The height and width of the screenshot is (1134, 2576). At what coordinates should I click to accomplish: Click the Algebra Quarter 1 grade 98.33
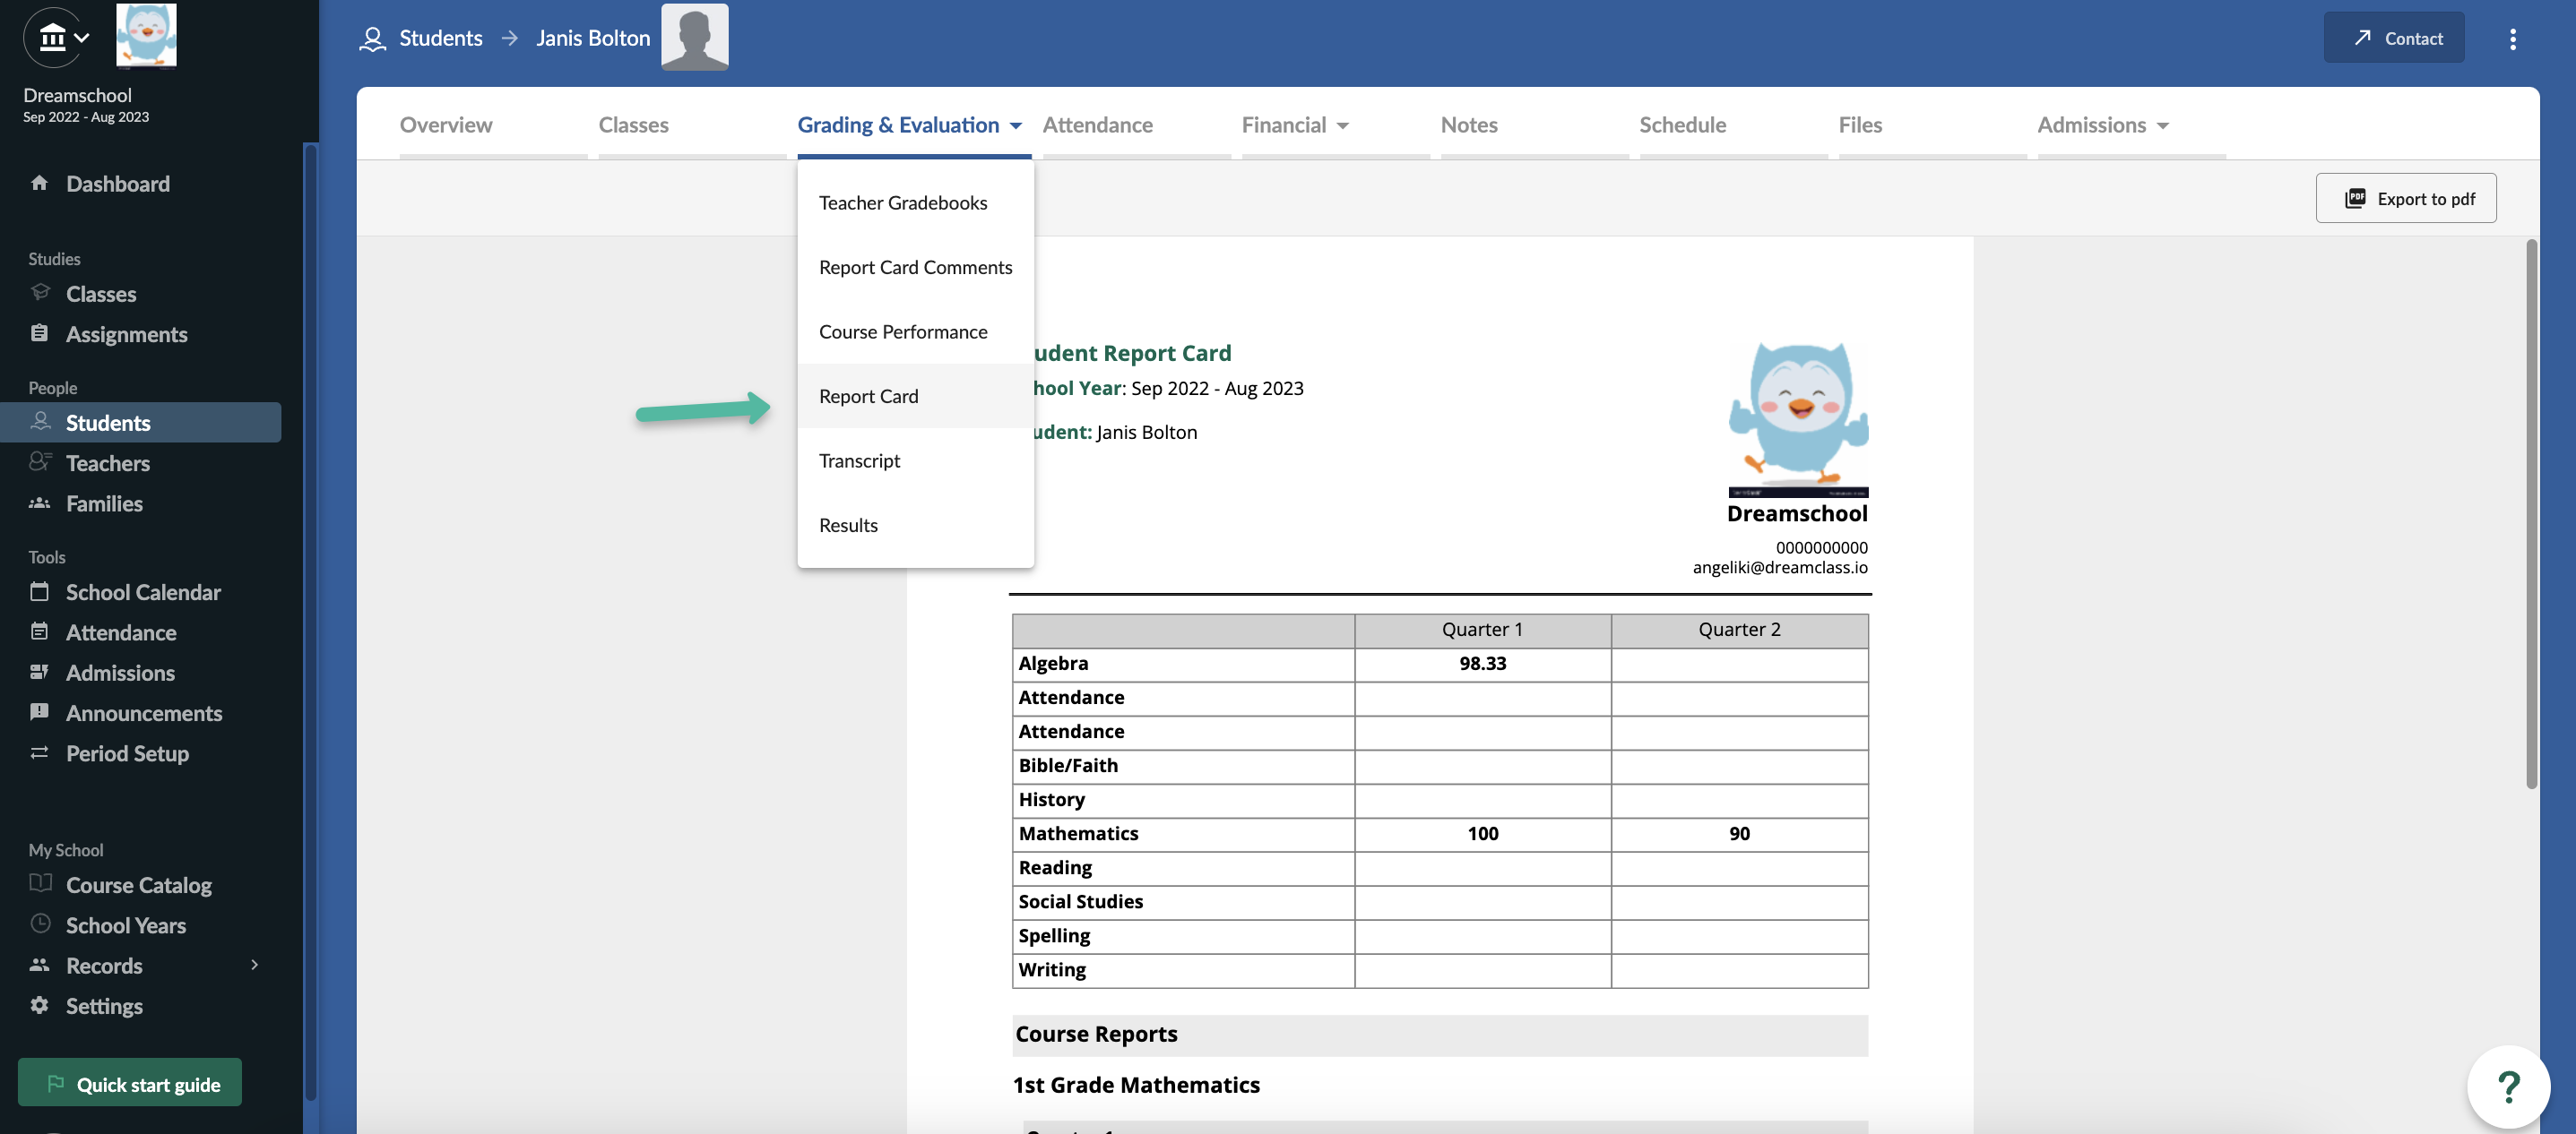(x=1482, y=664)
